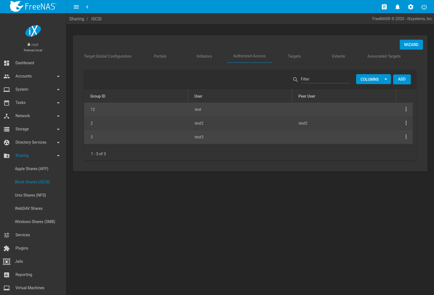This screenshot has width=434, height=295.
Task: Click the Filter search field
Action: point(325,79)
